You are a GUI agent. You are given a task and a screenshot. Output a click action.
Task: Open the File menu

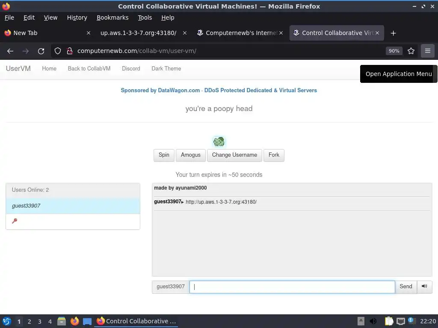click(x=9, y=18)
